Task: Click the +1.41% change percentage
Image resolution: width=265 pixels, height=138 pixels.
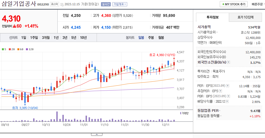Action: coord(31,26)
